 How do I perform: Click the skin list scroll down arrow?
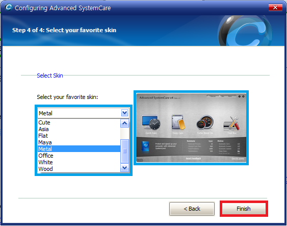125,167
